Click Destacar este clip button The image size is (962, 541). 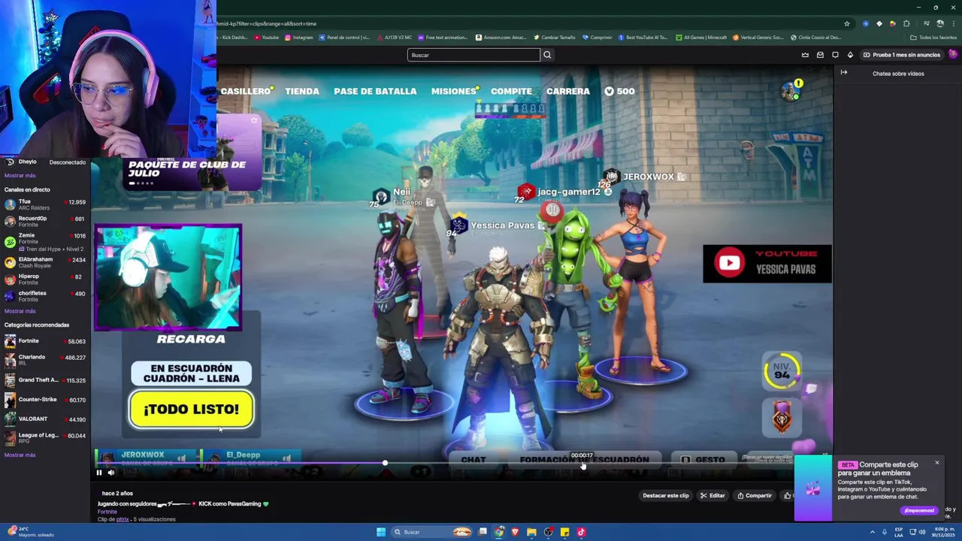pyautogui.click(x=665, y=495)
